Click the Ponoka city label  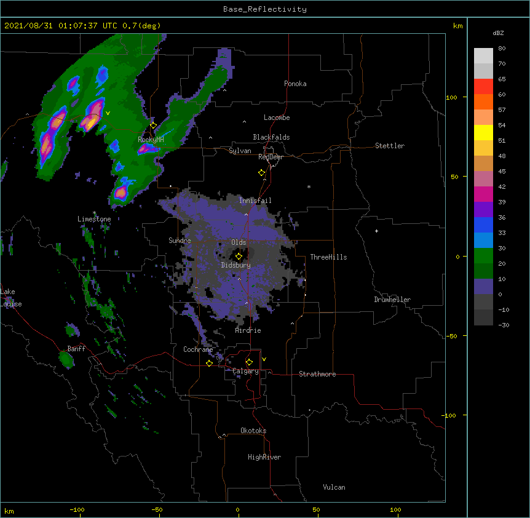pyautogui.click(x=295, y=84)
